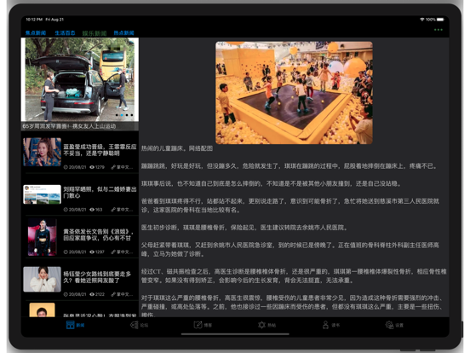Open article 蓝盈莹成功晋级
Screen dimensions: 470x353
[x=100, y=150]
